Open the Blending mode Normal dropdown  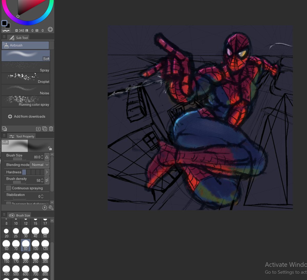coord(39,165)
